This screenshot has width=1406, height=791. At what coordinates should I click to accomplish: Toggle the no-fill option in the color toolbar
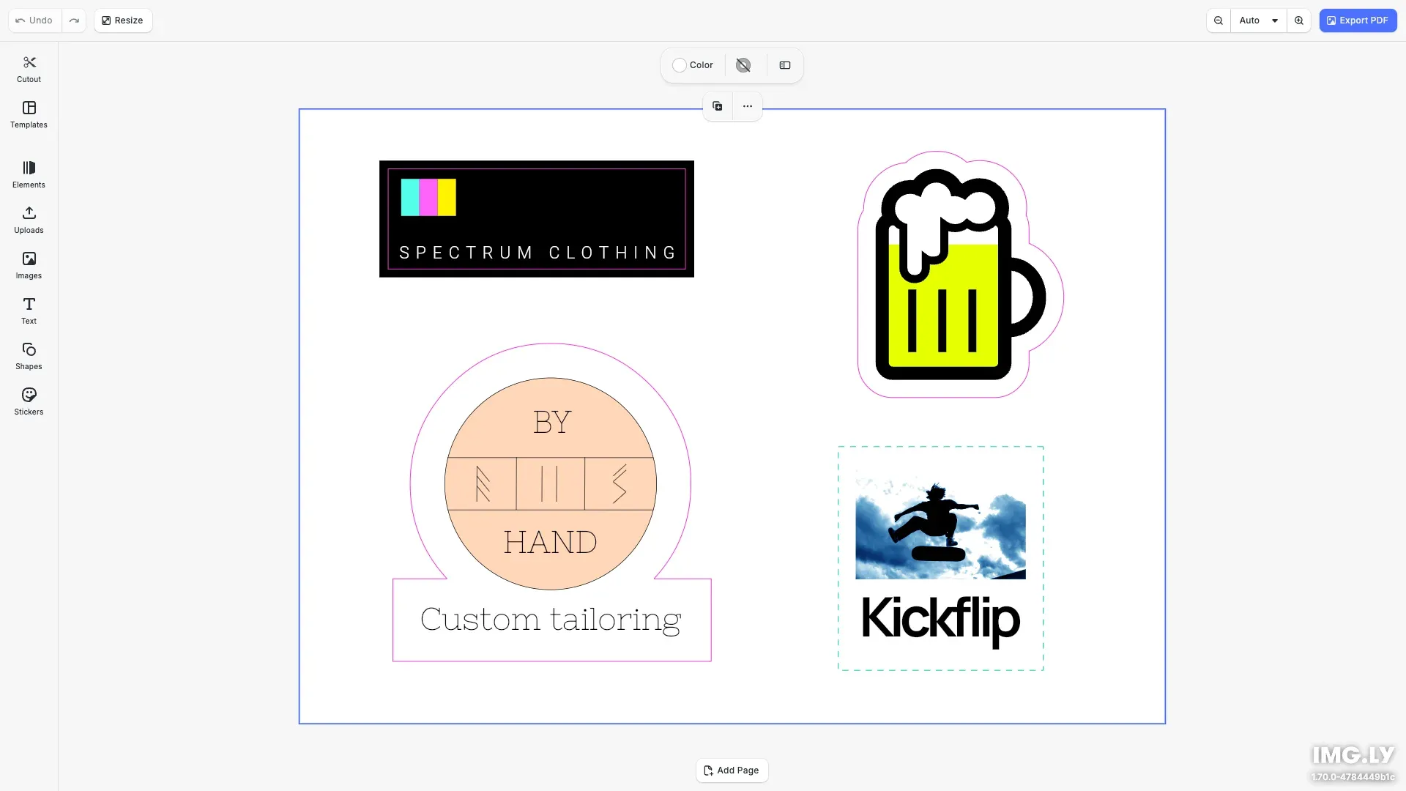pos(743,65)
